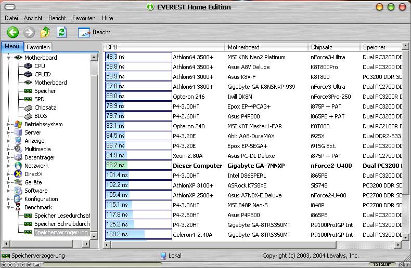411x268 pixels.
Task: Go back with the green back arrow
Action: tap(12, 32)
